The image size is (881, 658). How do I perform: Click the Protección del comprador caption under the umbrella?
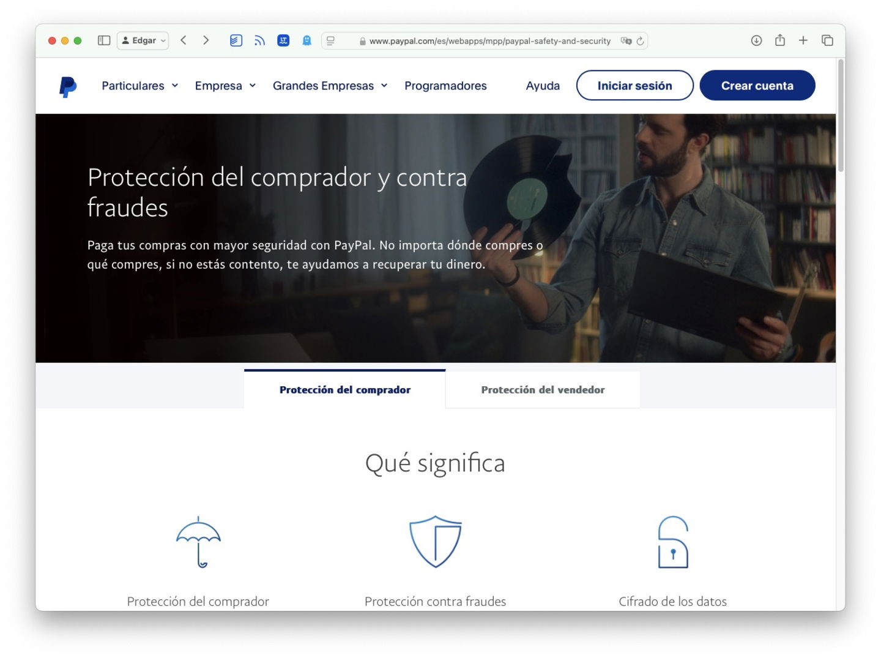point(198,601)
